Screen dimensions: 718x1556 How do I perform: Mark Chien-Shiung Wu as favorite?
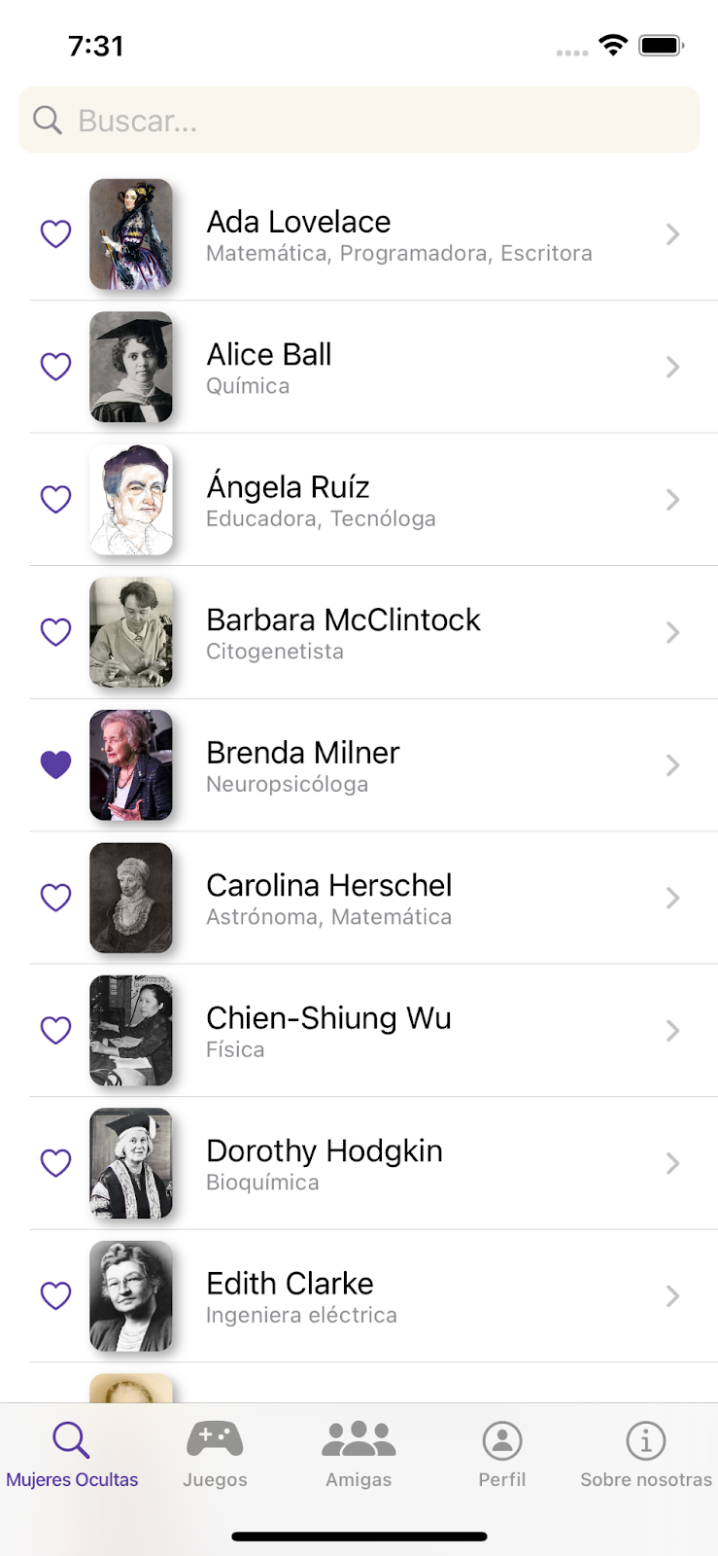click(56, 1031)
